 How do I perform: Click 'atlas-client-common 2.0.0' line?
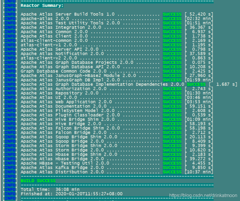click(x=54, y=41)
